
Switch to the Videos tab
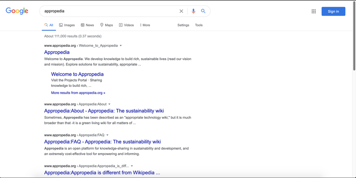click(x=126, y=25)
